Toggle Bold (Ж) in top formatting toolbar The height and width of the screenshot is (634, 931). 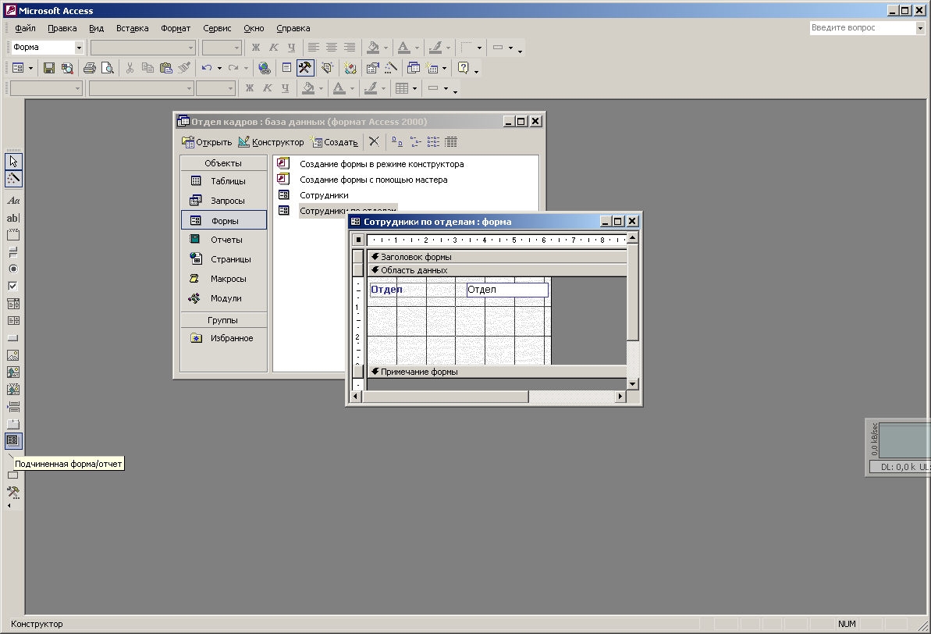point(256,47)
